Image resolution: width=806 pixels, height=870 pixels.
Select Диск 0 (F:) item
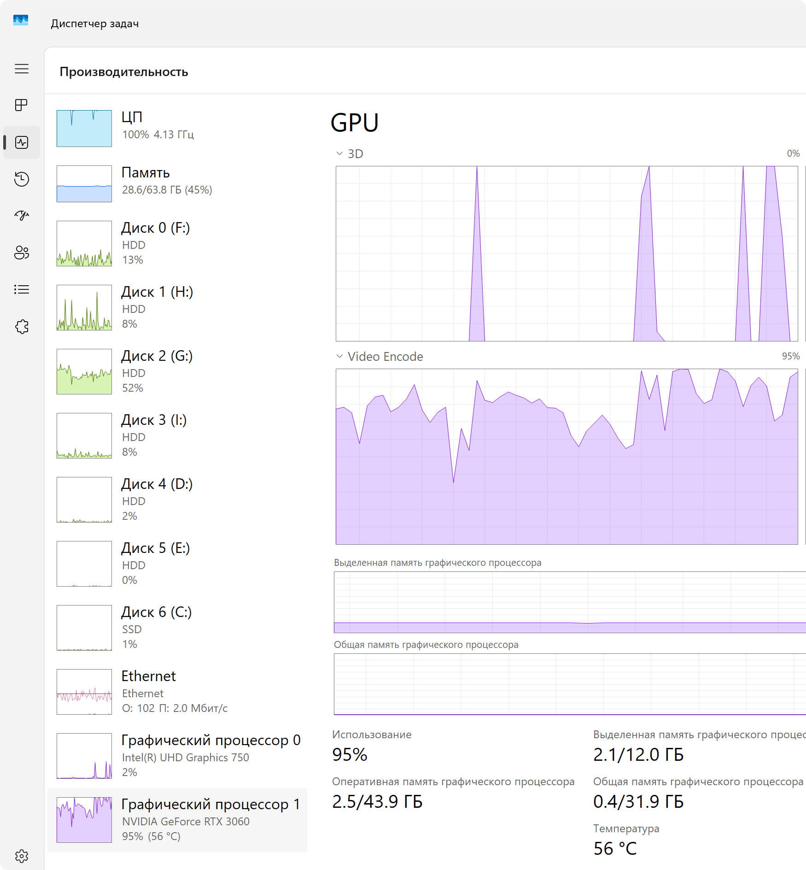(177, 243)
